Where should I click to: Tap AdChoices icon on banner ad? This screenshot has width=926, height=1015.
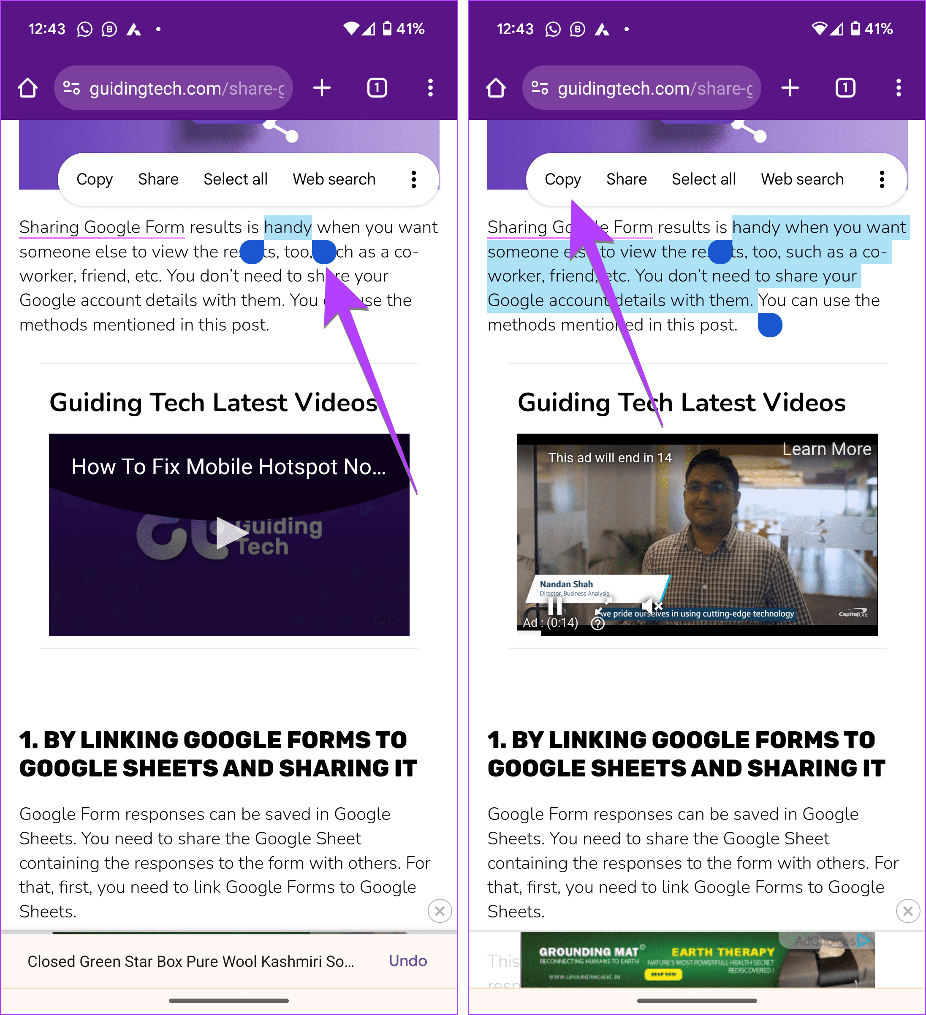pos(864,940)
